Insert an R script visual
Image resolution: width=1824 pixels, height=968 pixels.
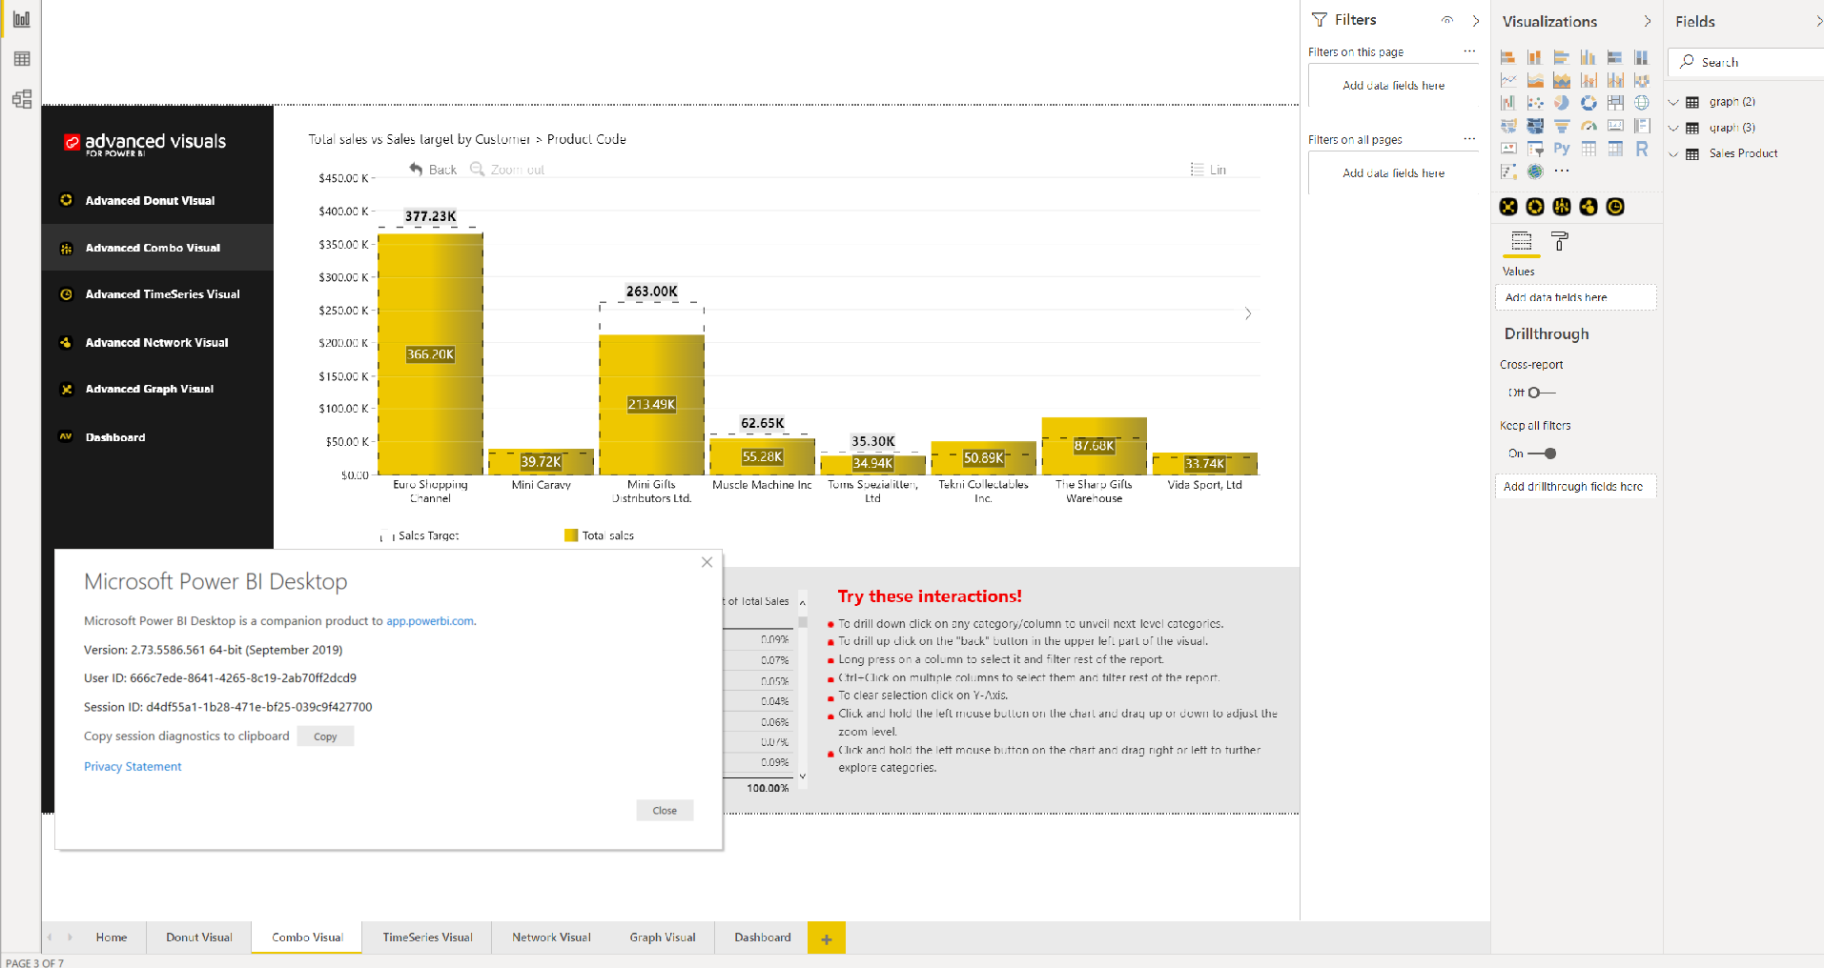click(x=1642, y=149)
